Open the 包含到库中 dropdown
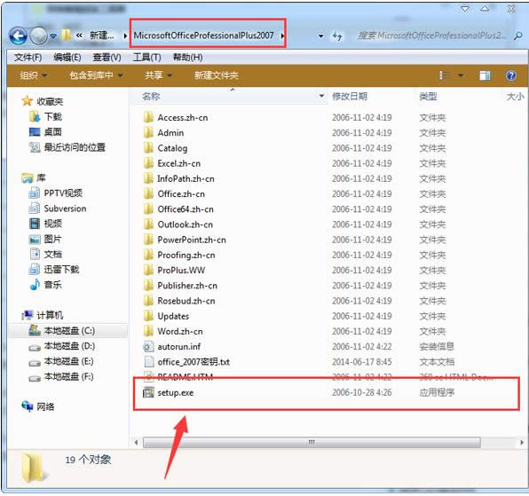Viewport: 529px width, 496px height. point(96,75)
